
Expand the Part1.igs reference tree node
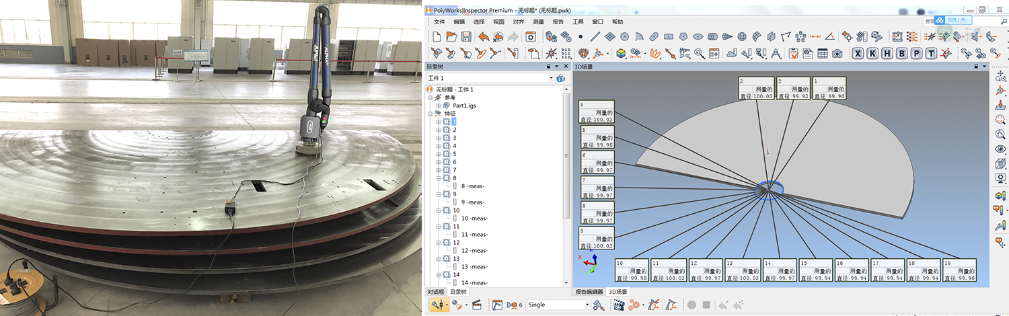pos(439,106)
